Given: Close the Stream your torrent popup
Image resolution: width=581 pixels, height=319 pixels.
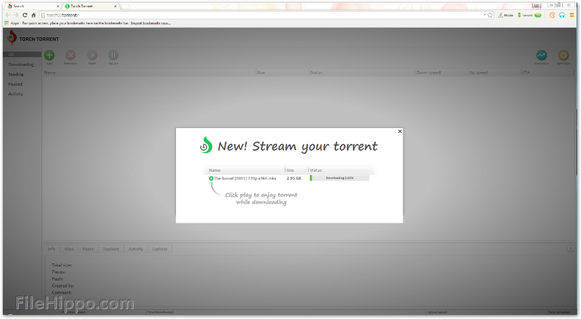Looking at the screenshot, I should click(x=400, y=131).
